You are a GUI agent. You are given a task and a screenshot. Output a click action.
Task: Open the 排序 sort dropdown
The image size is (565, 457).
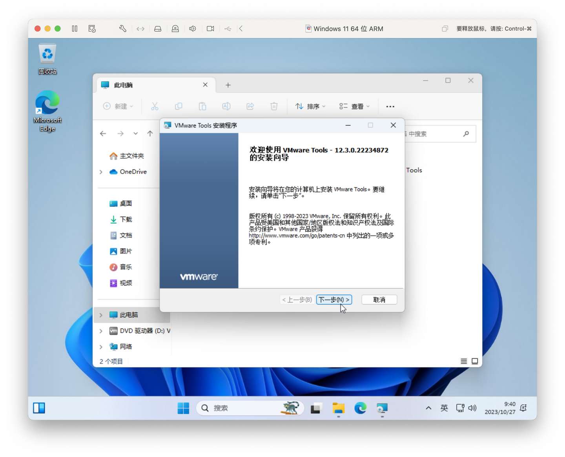[x=310, y=106]
